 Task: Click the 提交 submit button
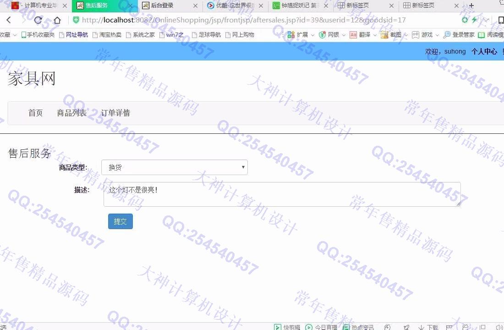[x=120, y=221]
